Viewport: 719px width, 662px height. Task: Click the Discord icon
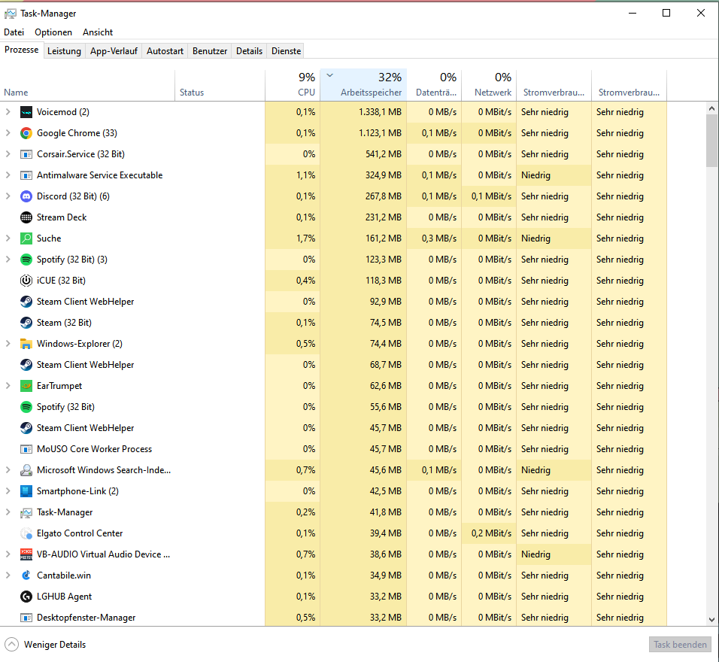pos(26,196)
